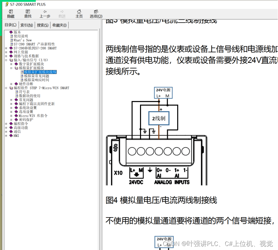Image resolution: width=278 pixels, height=250 pixels.
Task: Click the open book icon beside 输入/输出信号
Action: 11,60
